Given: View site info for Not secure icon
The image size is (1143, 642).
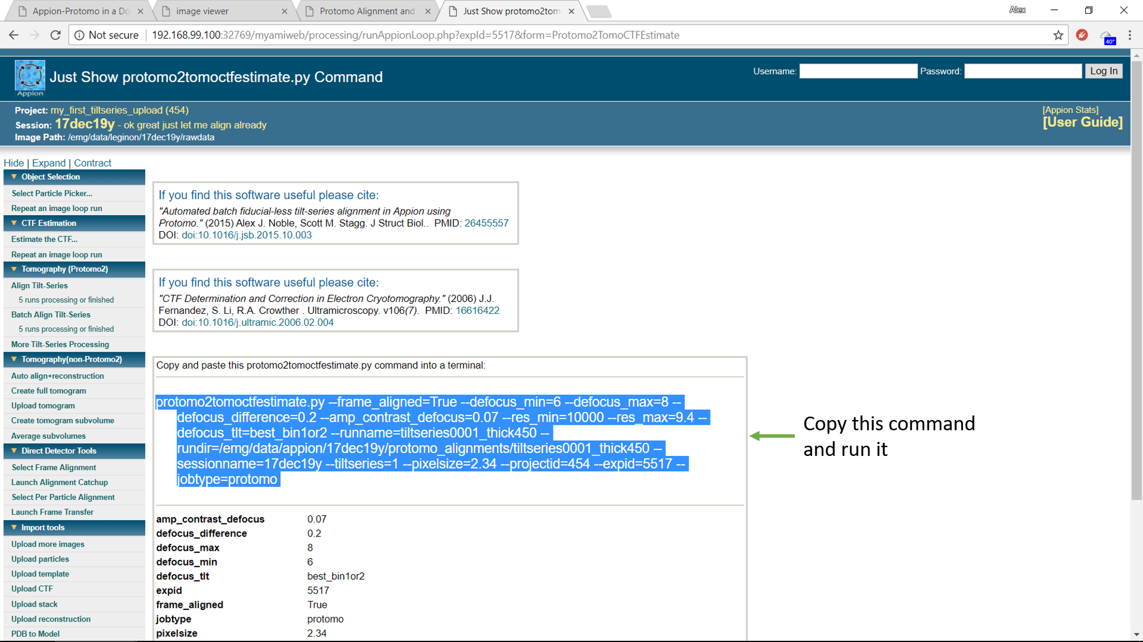Looking at the screenshot, I should (x=79, y=35).
